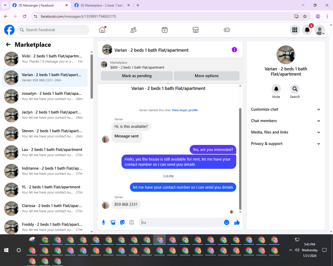Image resolution: width=333 pixels, height=266 pixels.
Task: Bookmark this tab with the star icon
Action: pos(305,16)
